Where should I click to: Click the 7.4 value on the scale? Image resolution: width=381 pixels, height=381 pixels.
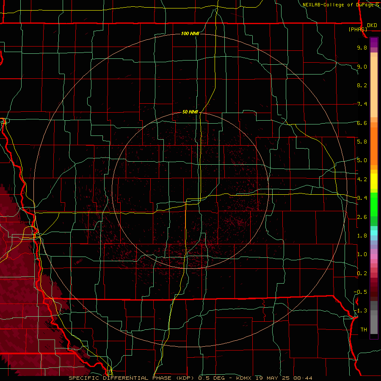tap(362, 104)
